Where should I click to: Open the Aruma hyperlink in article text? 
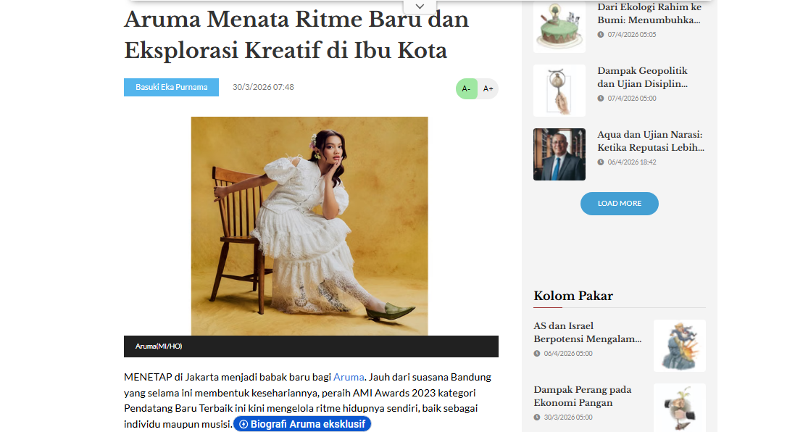click(349, 377)
